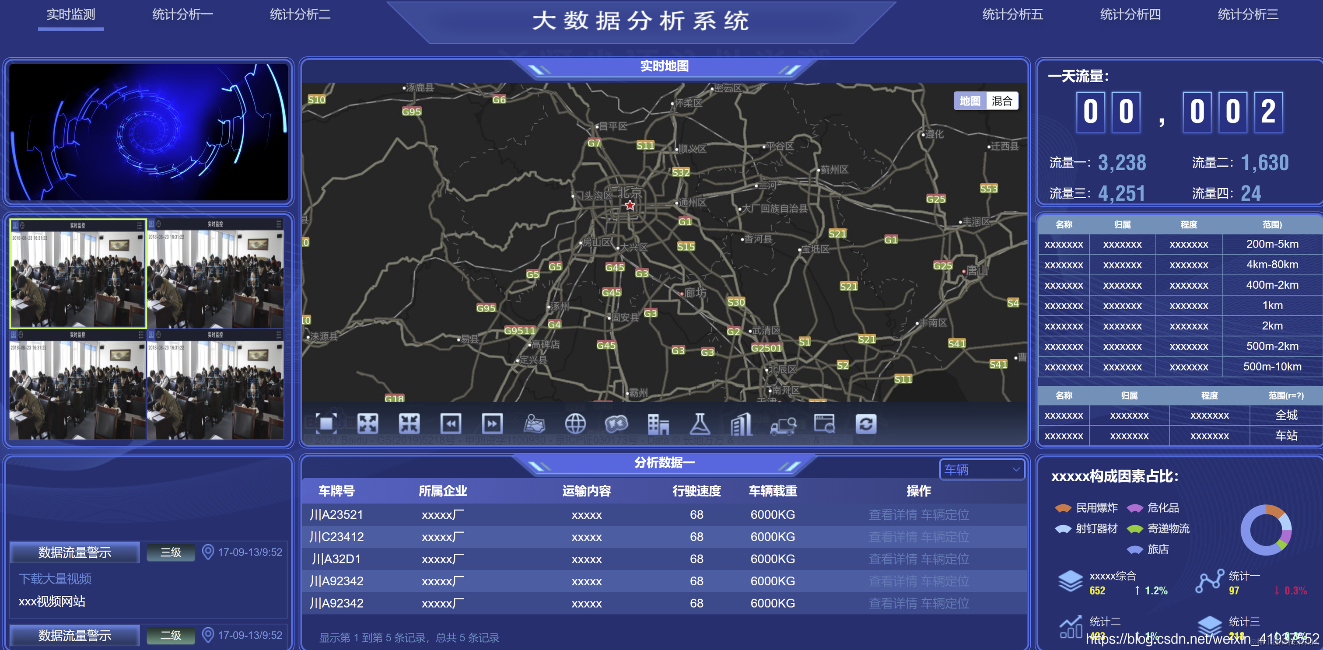Click the globe icon in map toolbar
The width and height of the screenshot is (1323, 650).
click(x=575, y=423)
